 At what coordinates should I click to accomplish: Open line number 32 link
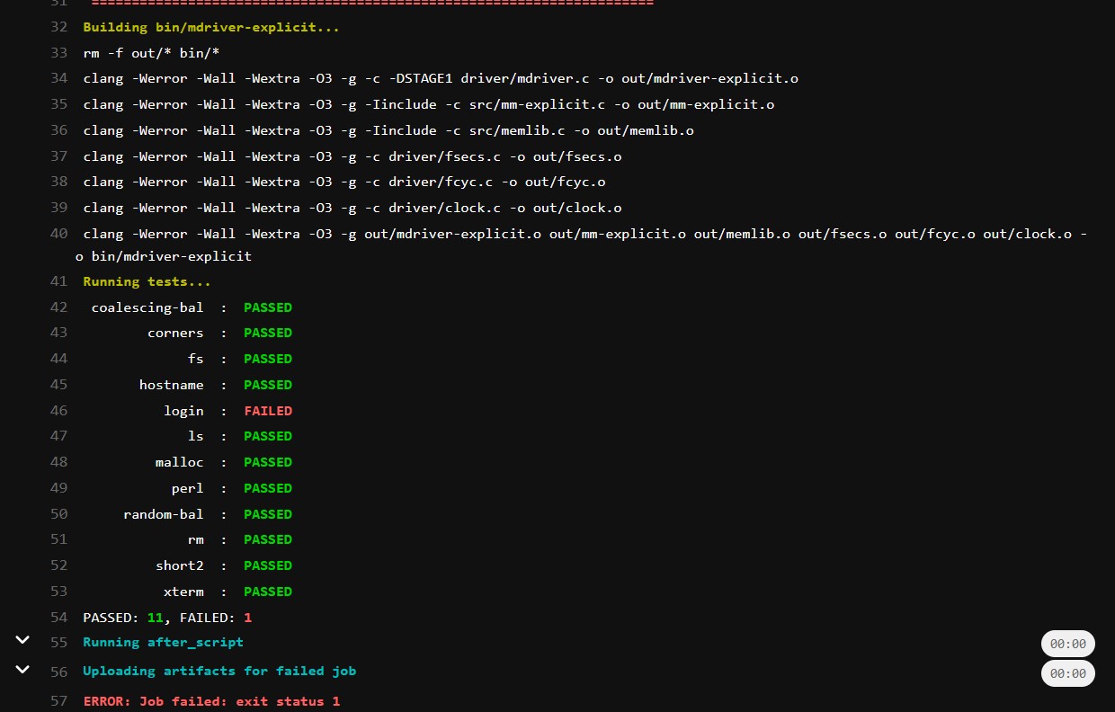(x=58, y=27)
